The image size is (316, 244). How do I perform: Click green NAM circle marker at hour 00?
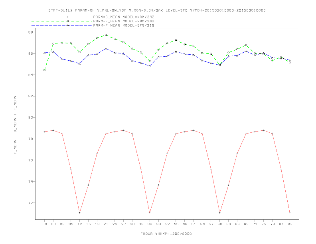coord(45,70)
